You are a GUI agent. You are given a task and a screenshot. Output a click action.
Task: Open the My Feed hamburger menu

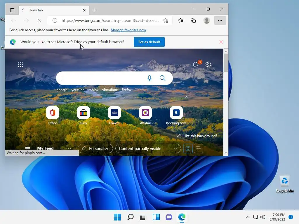coord(27,148)
